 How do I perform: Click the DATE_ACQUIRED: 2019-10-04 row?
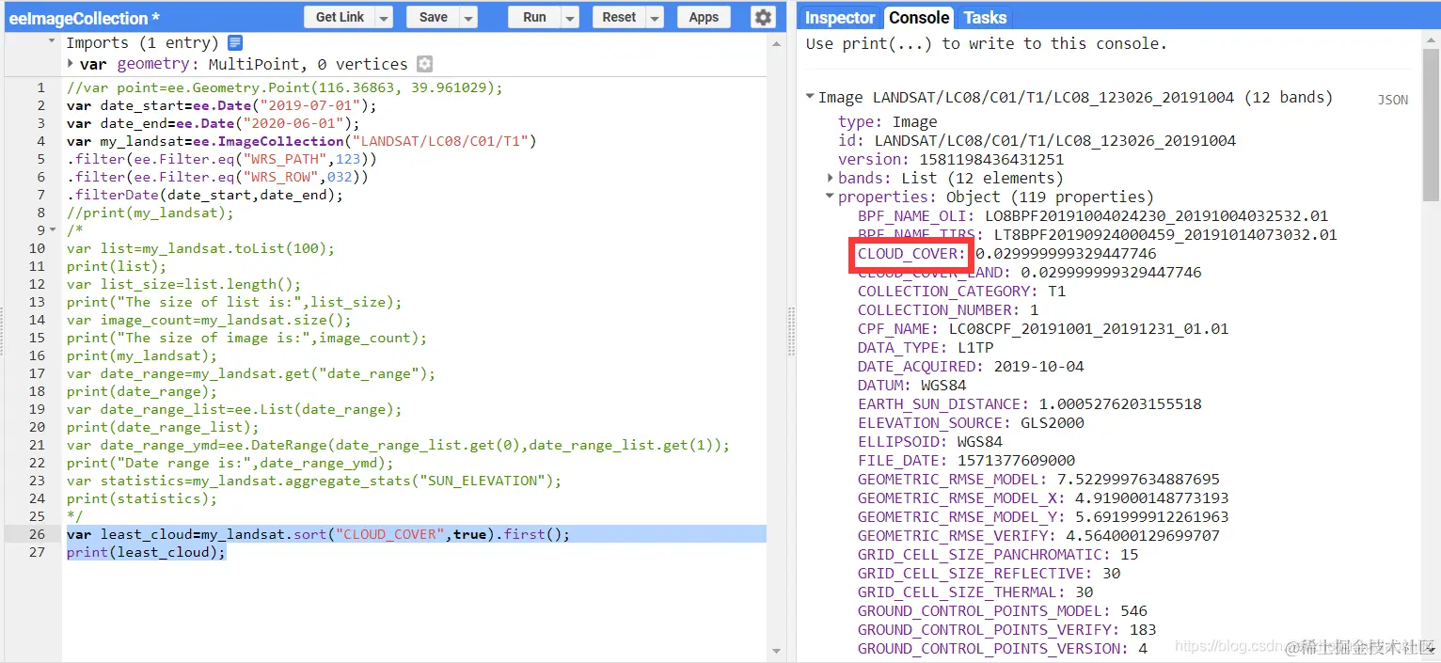pos(971,366)
